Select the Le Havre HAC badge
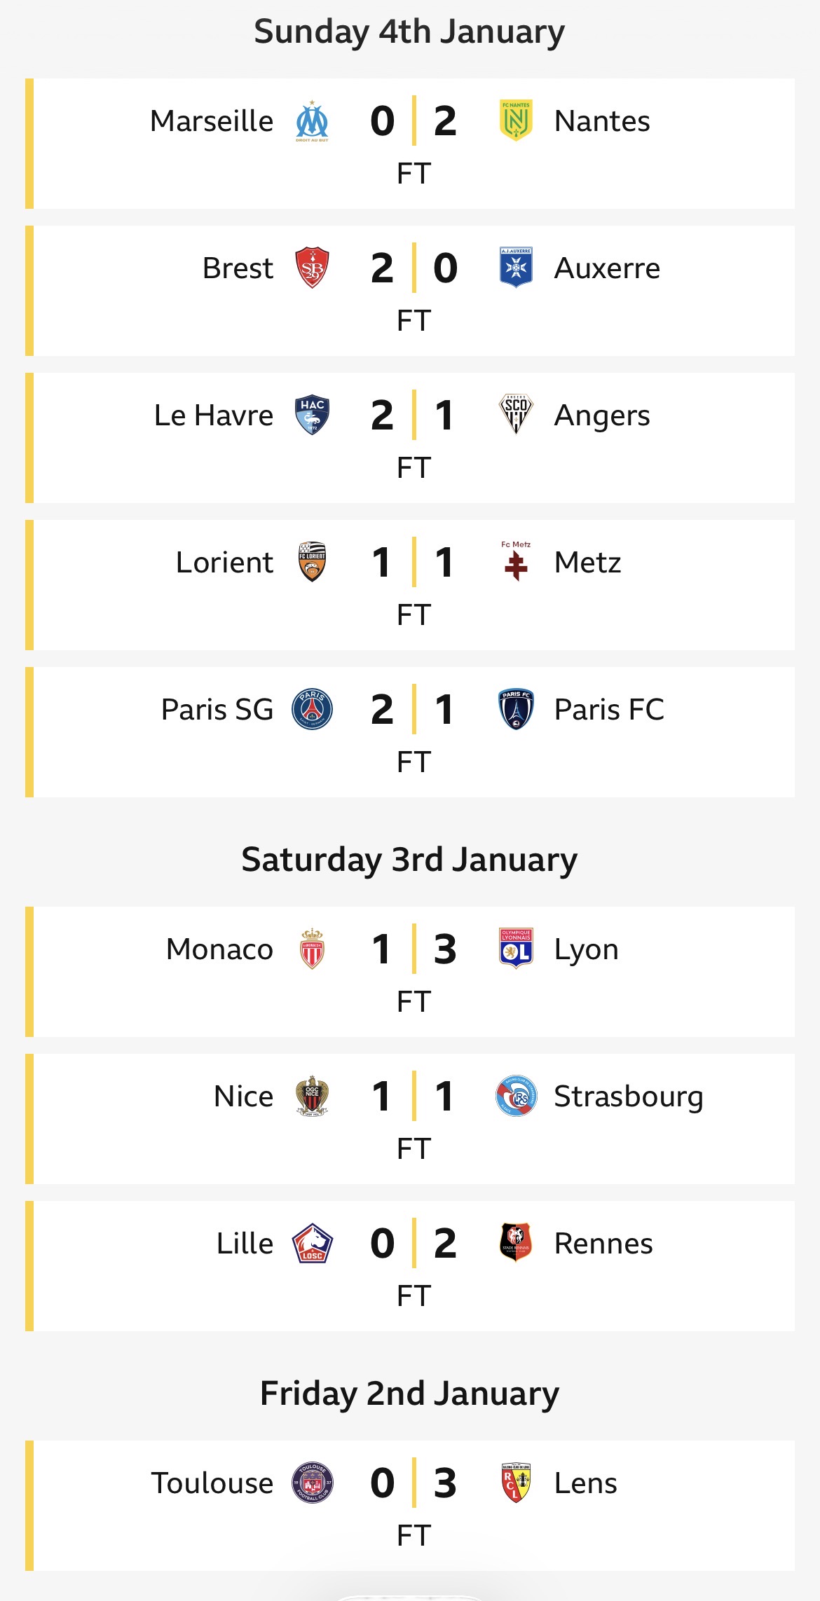Image resolution: width=820 pixels, height=1601 pixels. coord(312,415)
